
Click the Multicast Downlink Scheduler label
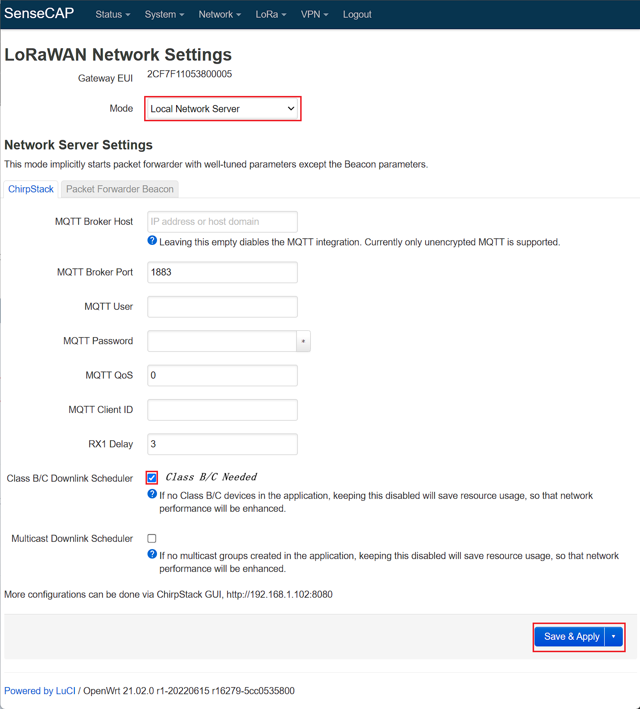[72, 539]
